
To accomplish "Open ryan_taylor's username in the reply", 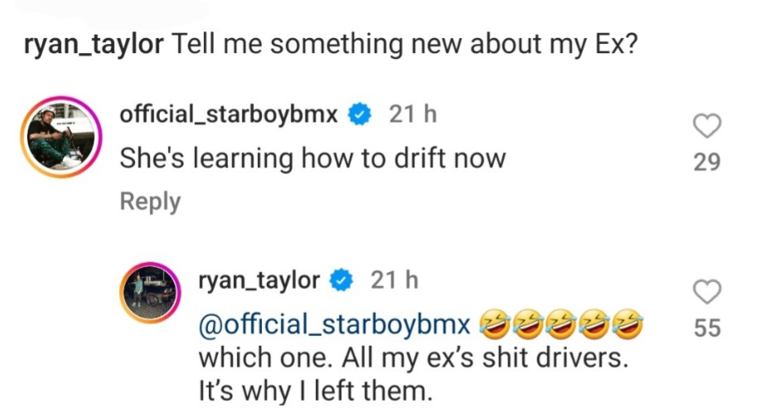I will pyautogui.click(x=258, y=281).
